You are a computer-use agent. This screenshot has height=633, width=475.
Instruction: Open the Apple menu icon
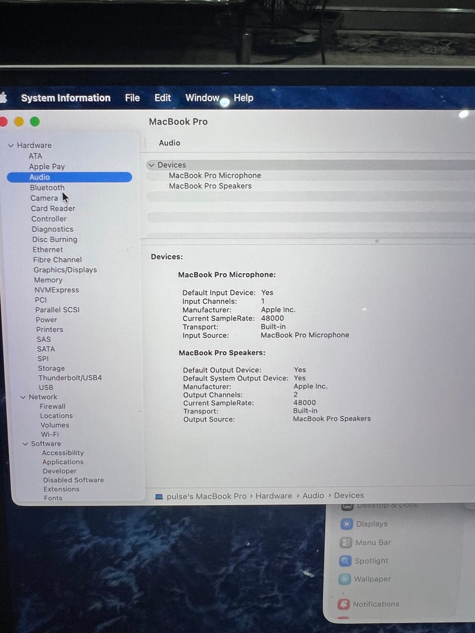click(x=2, y=98)
